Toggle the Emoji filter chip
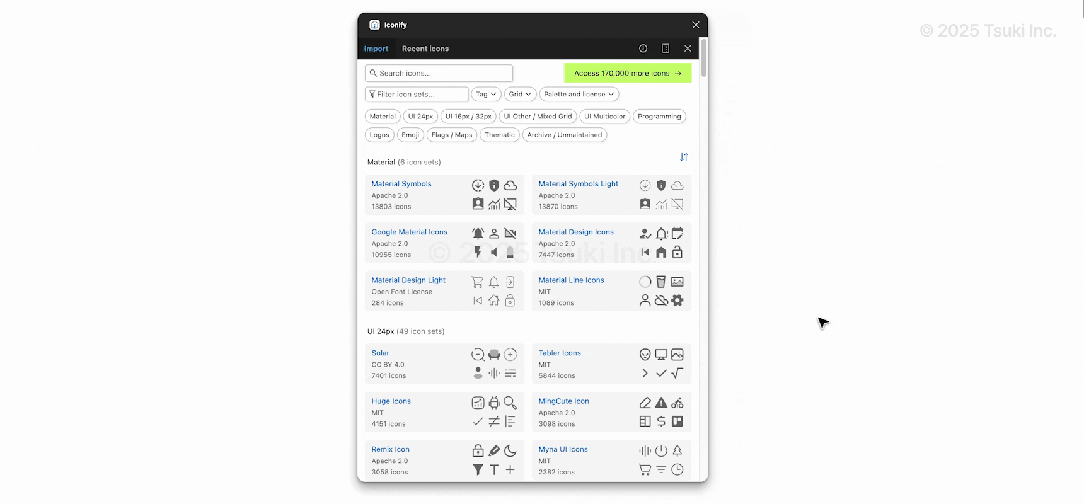Image resolution: width=1084 pixels, height=504 pixels. click(410, 135)
